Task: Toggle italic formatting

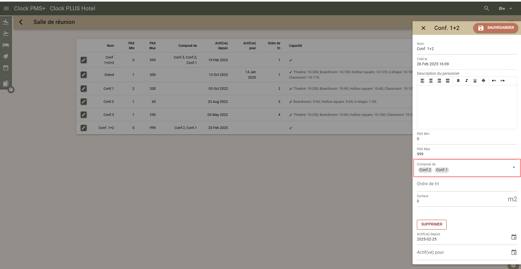Action: pyautogui.click(x=467, y=81)
